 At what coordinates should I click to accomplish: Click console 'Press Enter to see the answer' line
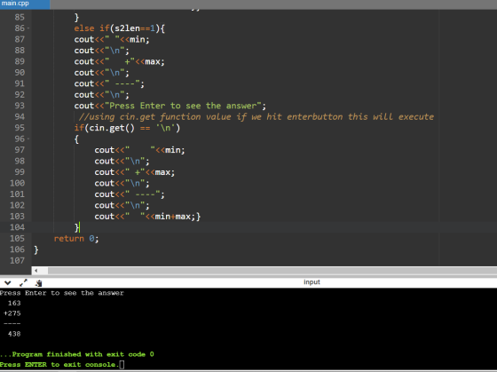click(62, 293)
